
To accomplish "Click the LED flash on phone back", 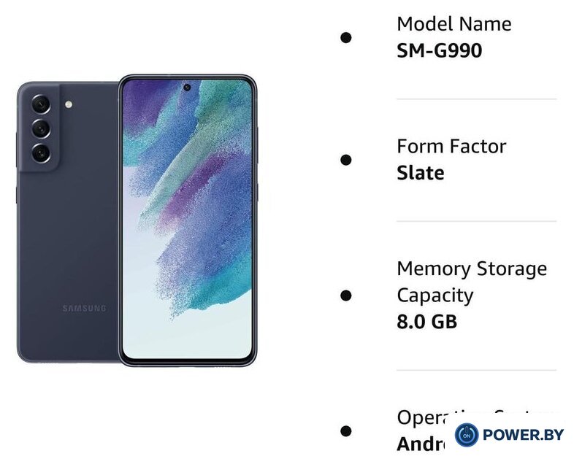I will click(68, 104).
